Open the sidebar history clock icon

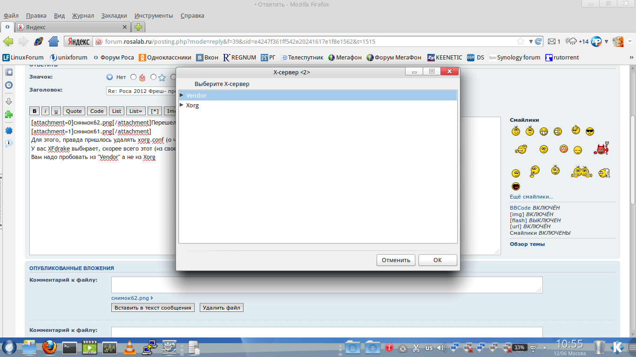(8, 86)
